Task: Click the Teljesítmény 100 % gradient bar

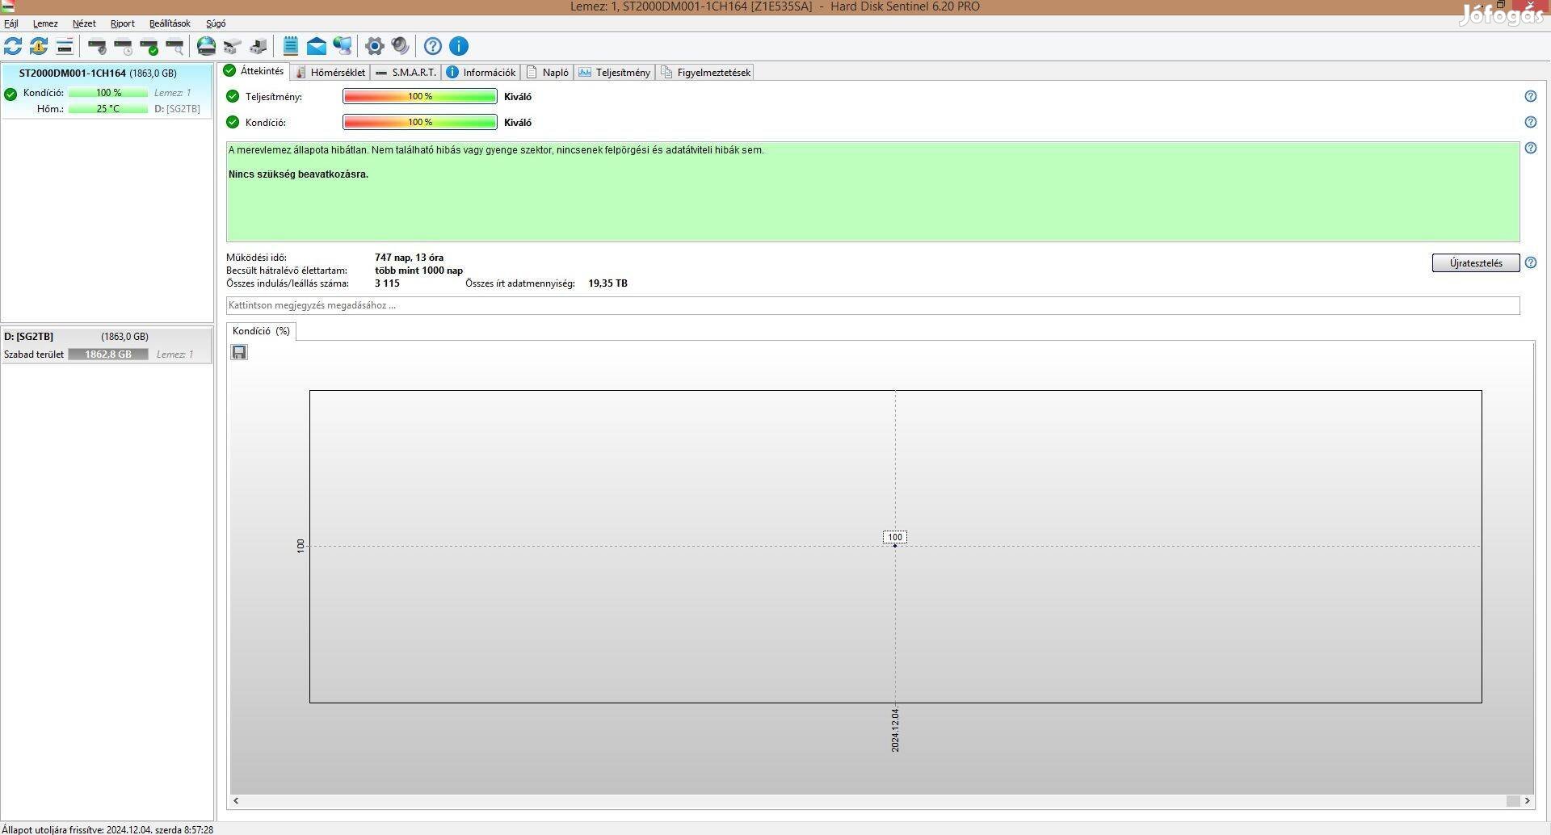Action: tap(420, 97)
